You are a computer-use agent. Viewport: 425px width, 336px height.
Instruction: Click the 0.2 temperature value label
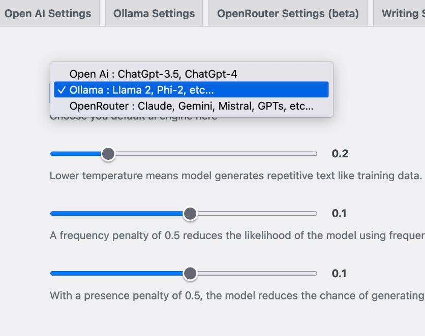point(340,154)
